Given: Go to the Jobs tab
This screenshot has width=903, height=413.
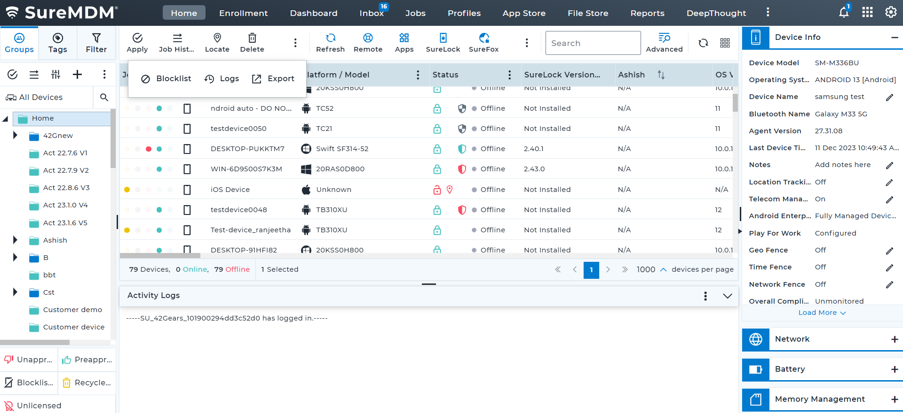Looking at the screenshot, I should click(415, 13).
